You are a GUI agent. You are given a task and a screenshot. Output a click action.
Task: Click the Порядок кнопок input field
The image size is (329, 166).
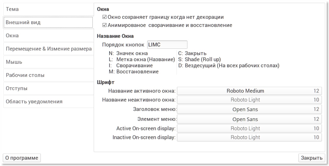tap(167, 44)
